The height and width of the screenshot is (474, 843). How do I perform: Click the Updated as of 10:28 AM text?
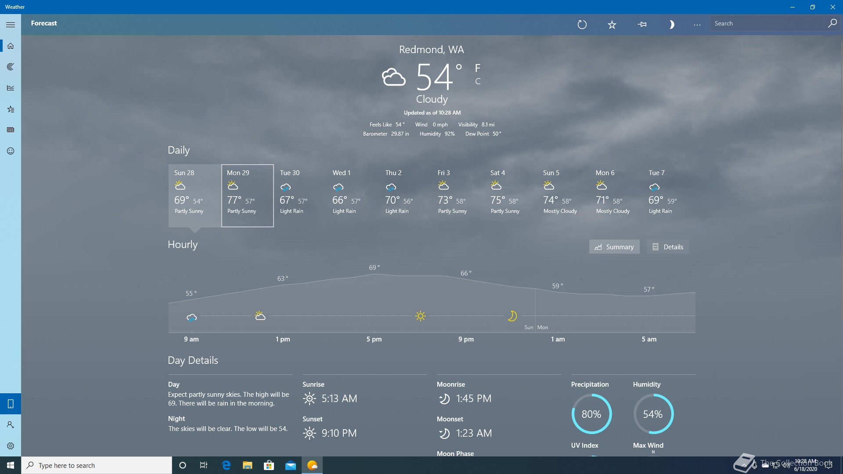(x=432, y=113)
